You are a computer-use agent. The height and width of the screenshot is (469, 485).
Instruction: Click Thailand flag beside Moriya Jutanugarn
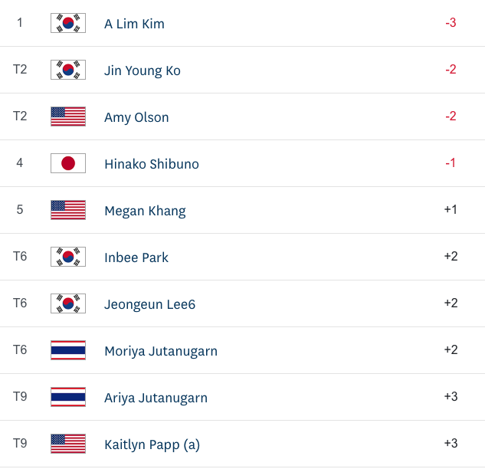click(x=68, y=350)
